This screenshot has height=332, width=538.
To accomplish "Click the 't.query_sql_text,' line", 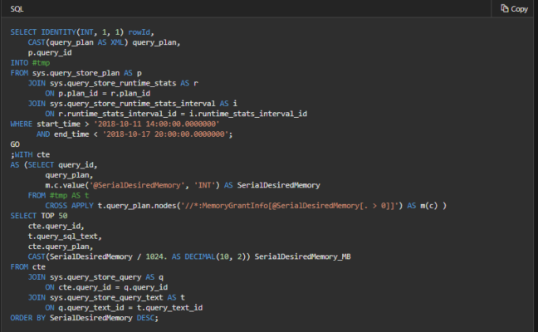I will click(x=65, y=237).
